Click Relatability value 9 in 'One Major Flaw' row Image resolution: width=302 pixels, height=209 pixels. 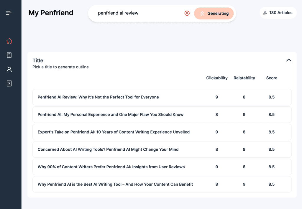coord(244,115)
